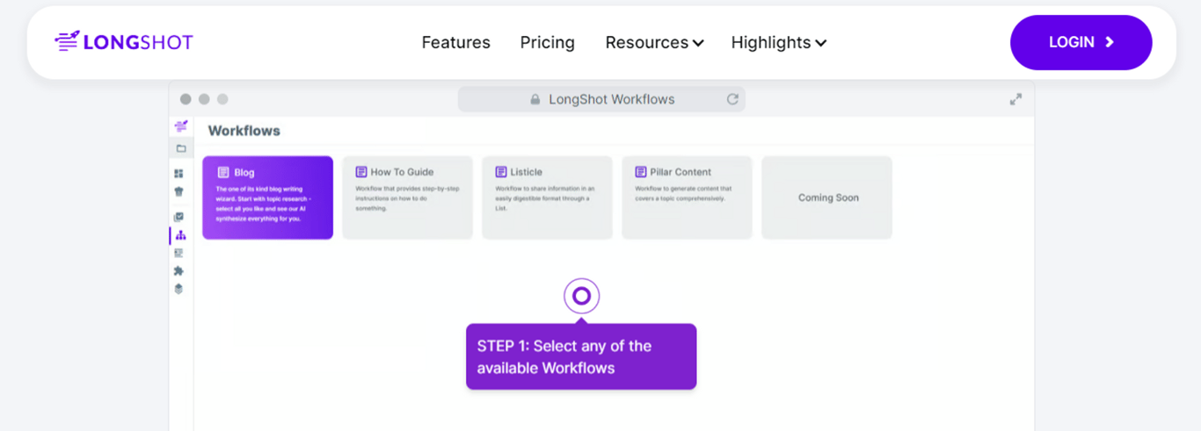Choose the How To Guide workflow
The image size is (1201, 431).
click(x=407, y=198)
